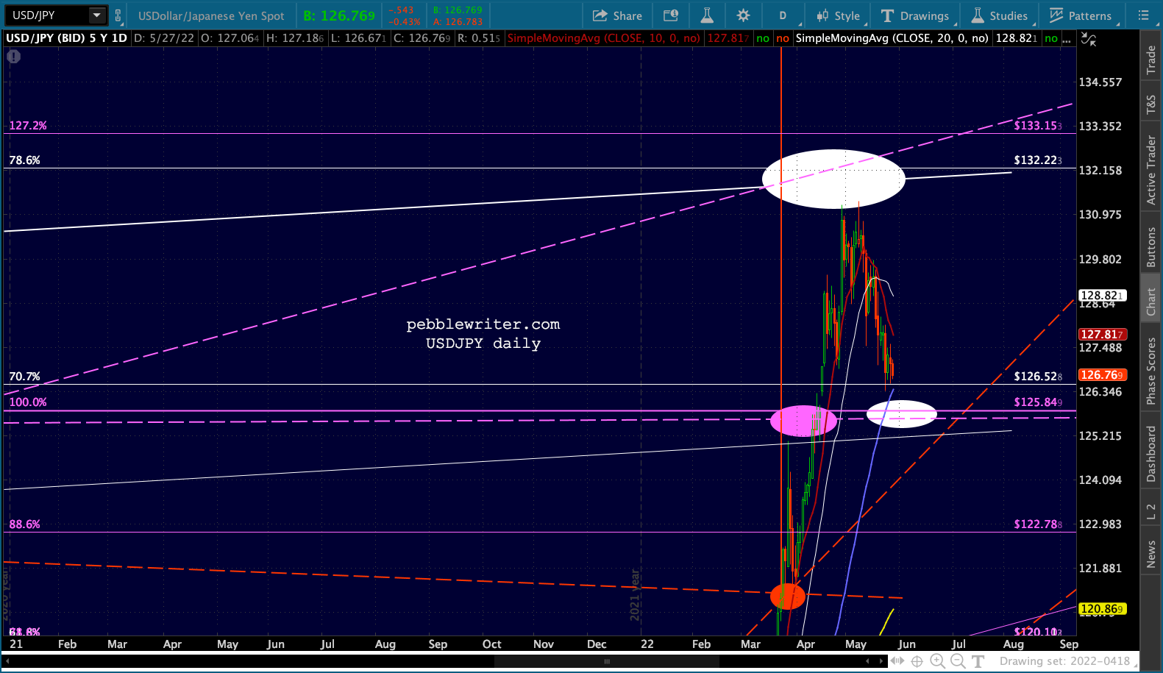Click the flask icon next to Share
The width and height of the screenshot is (1163, 673).
(706, 15)
